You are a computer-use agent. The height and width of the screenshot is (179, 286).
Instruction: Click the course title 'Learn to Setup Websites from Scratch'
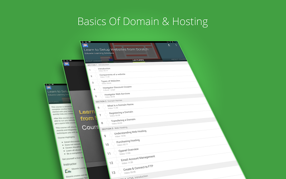116,49
